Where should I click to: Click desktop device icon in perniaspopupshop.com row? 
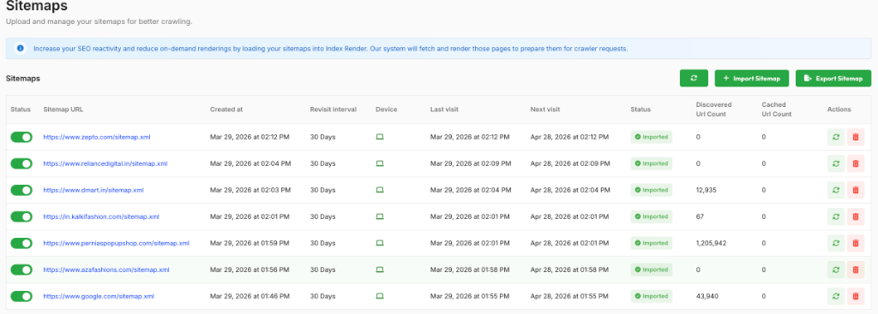(x=380, y=243)
